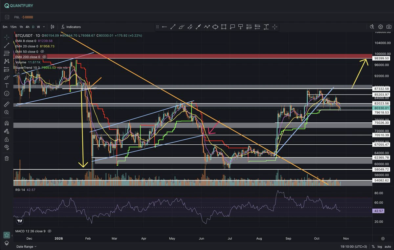Open the Fibonacci retracement tools in left sidebar
This screenshot has height=250, width=394.
pyautogui.click(x=7, y=53)
